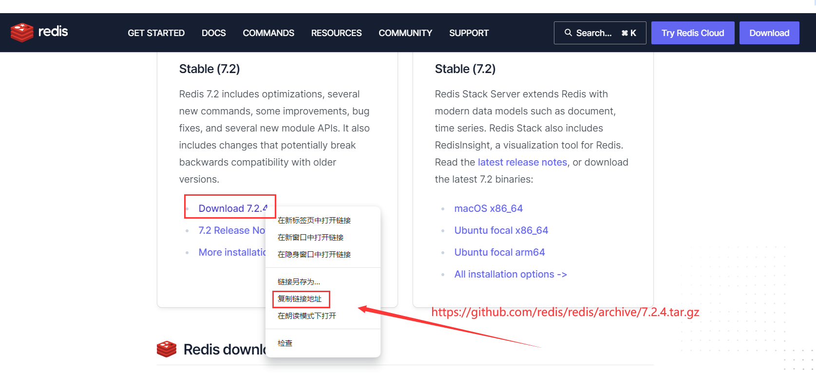This screenshot has width=816, height=373.
Task: Open the COMMANDS nav item
Action: pyautogui.click(x=268, y=33)
